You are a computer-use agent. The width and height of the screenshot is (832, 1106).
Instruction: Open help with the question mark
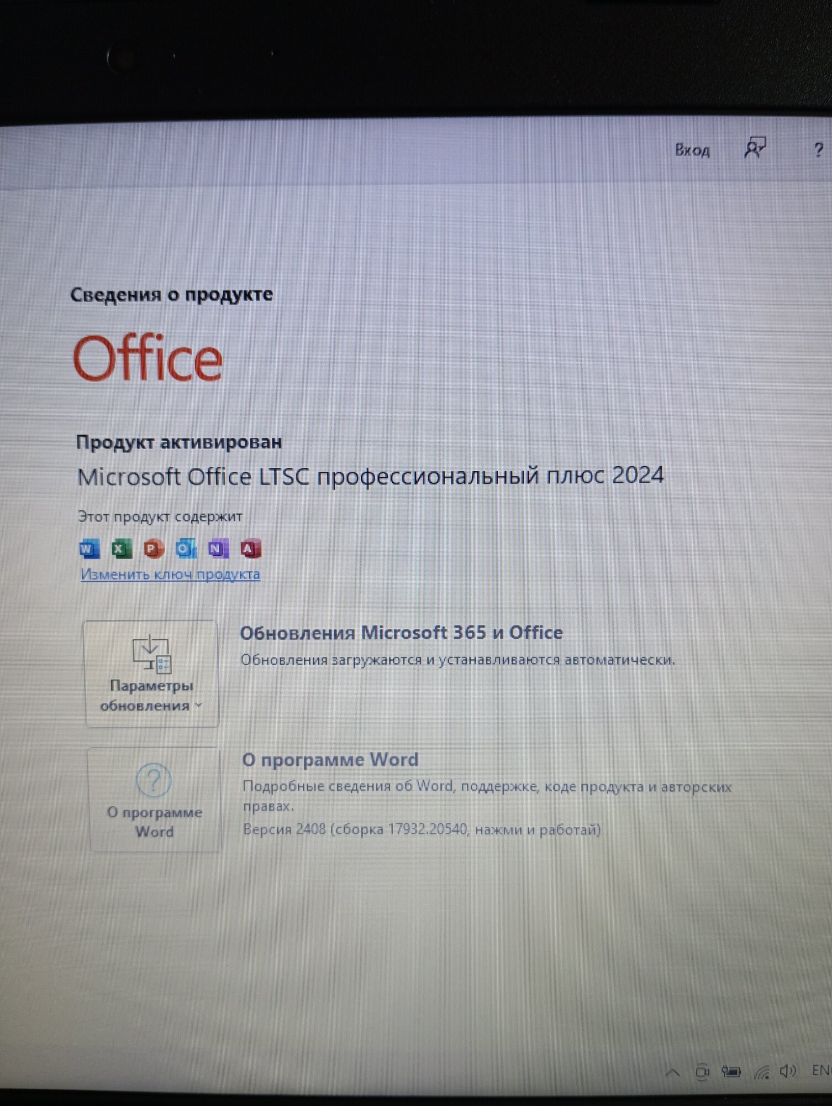[x=818, y=149]
